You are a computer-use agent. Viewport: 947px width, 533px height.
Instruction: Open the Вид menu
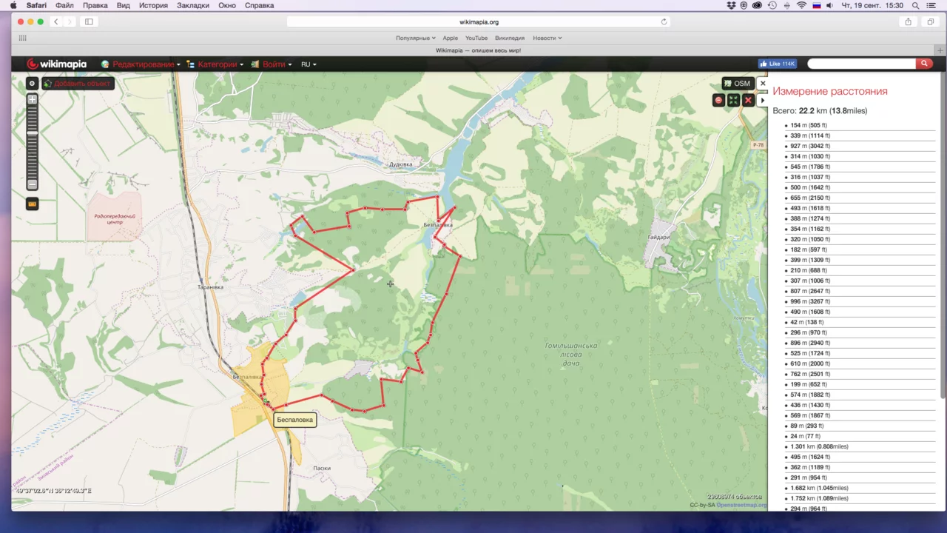click(124, 5)
